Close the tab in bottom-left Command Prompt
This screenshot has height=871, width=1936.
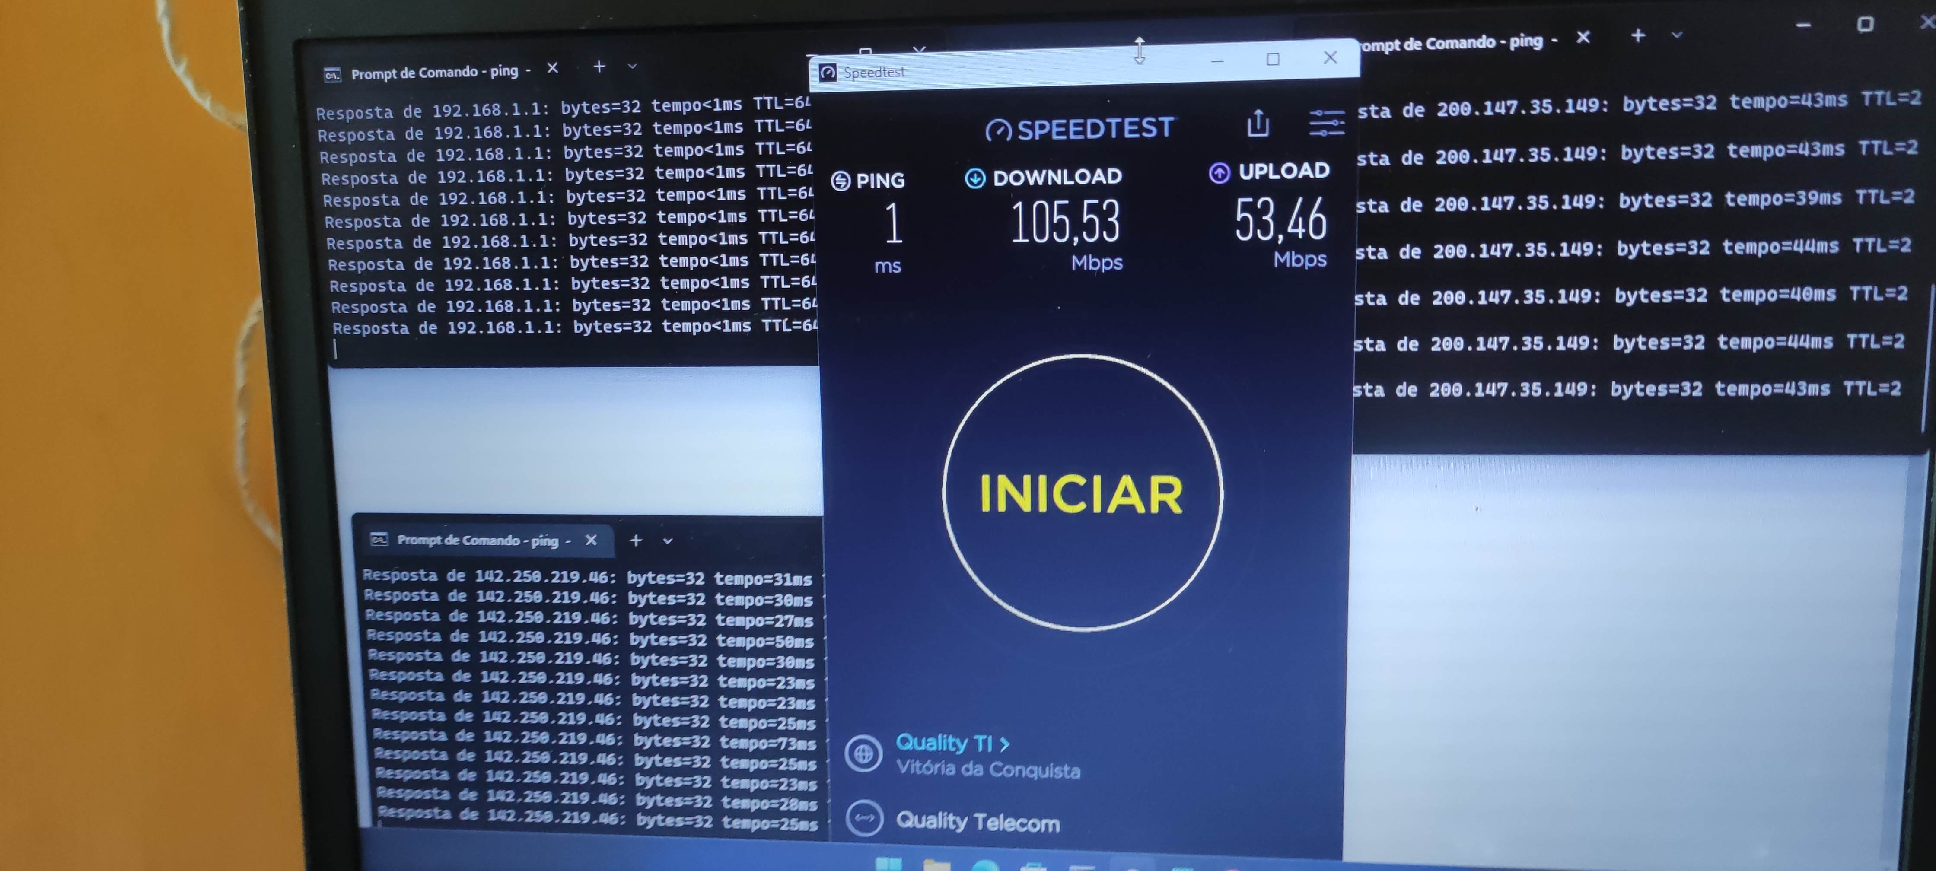[x=592, y=540]
